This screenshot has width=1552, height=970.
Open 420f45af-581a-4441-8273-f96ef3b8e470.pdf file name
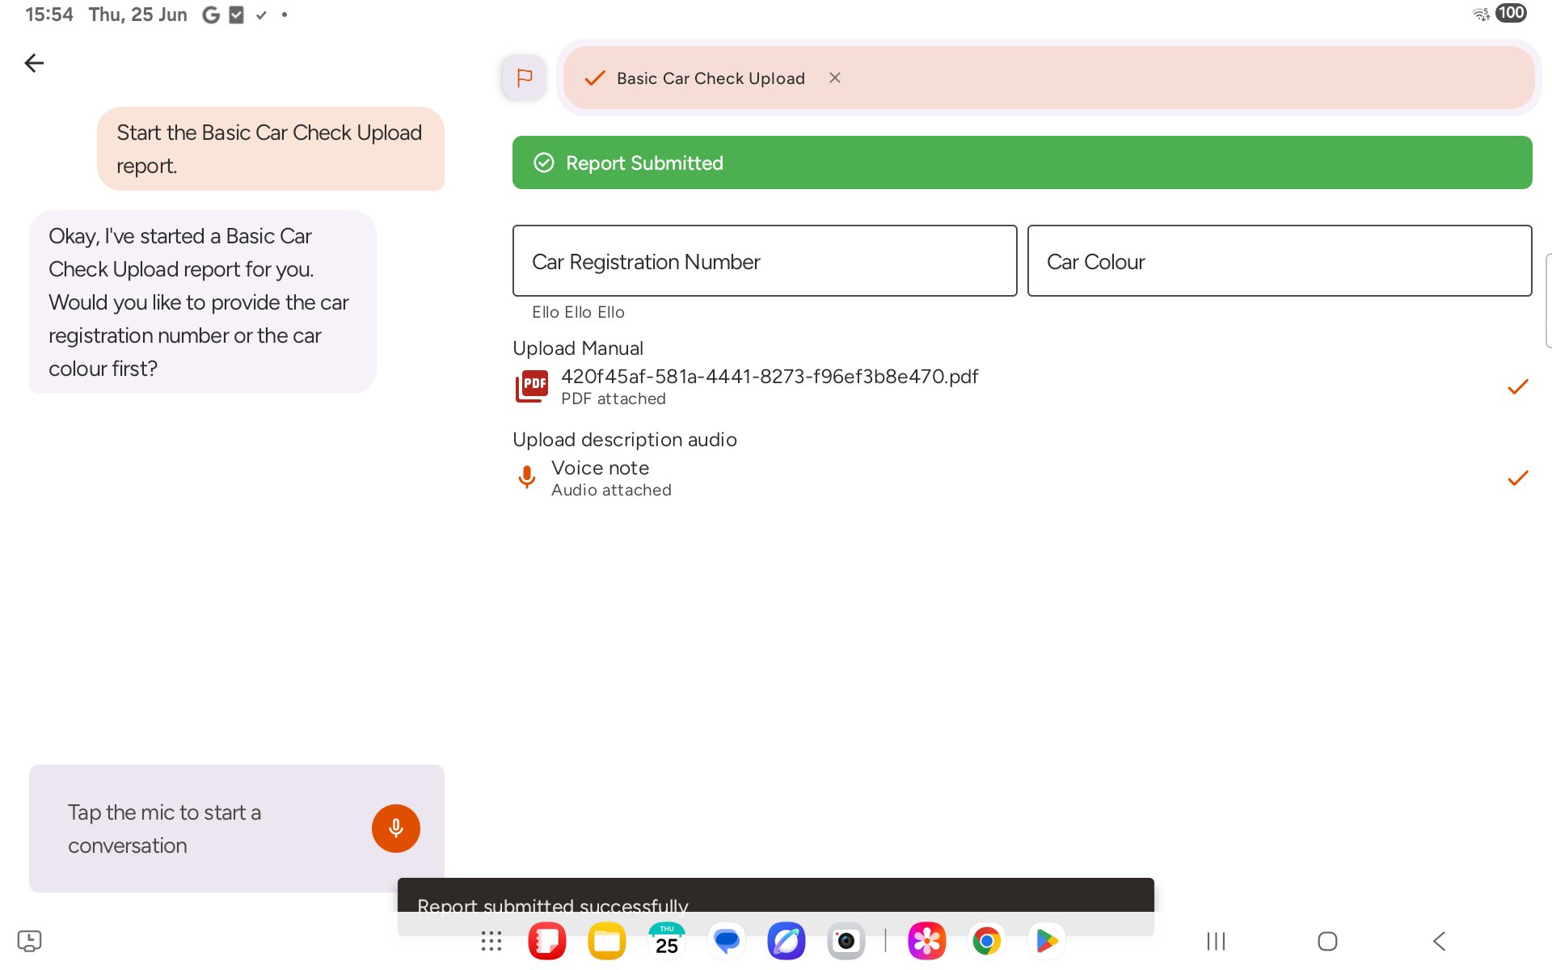pyautogui.click(x=770, y=377)
